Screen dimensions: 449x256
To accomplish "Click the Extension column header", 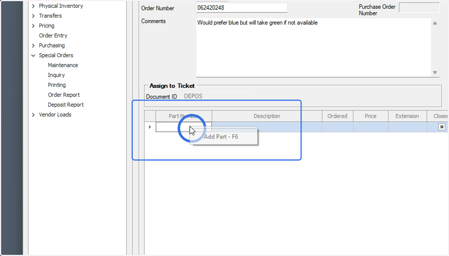I will click(407, 116).
